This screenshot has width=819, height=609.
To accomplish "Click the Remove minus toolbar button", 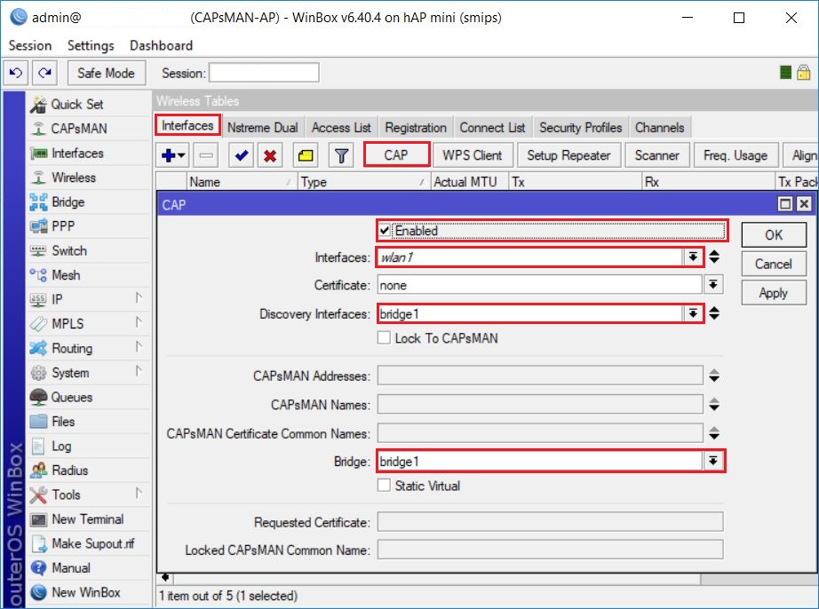I will pyautogui.click(x=206, y=155).
